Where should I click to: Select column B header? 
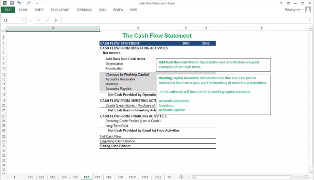tap(138, 28)
